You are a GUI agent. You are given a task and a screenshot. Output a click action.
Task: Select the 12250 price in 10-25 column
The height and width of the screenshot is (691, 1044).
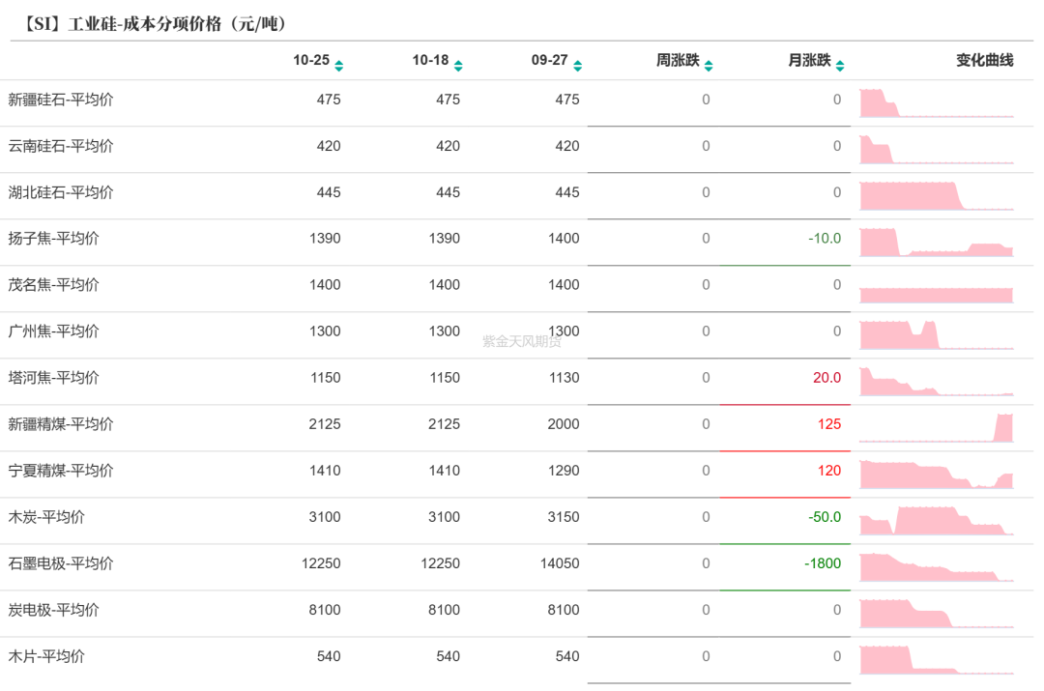click(x=321, y=563)
